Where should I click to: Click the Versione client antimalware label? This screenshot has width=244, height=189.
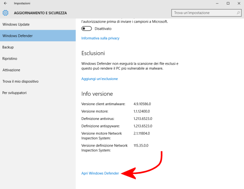pos(103,104)
